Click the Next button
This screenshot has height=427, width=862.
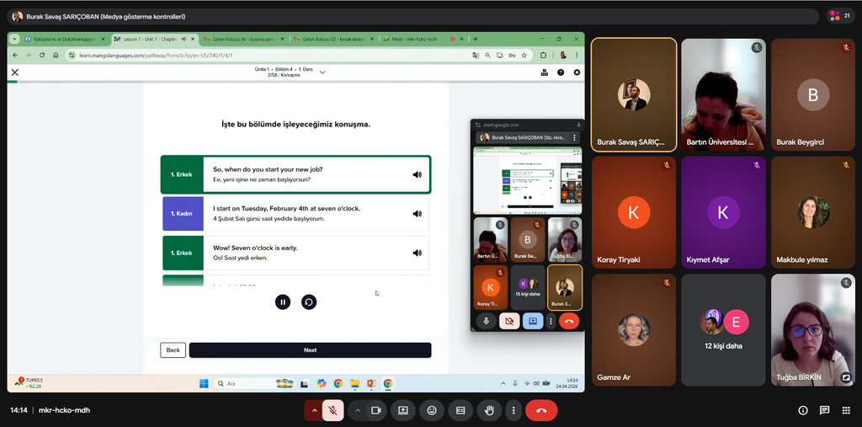click(x=310, y=350)
